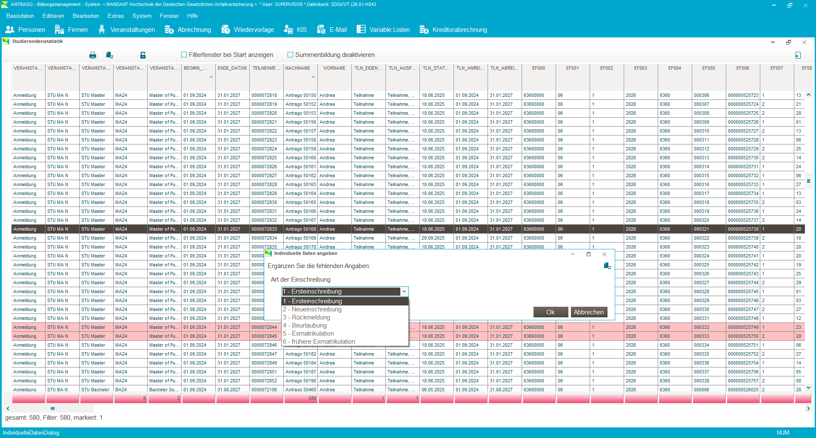Image resolution: width=816 pixels, height=438 pixels.
Task: Click the padlock icon in the statistics toolbar
Action: coord(143,55)
